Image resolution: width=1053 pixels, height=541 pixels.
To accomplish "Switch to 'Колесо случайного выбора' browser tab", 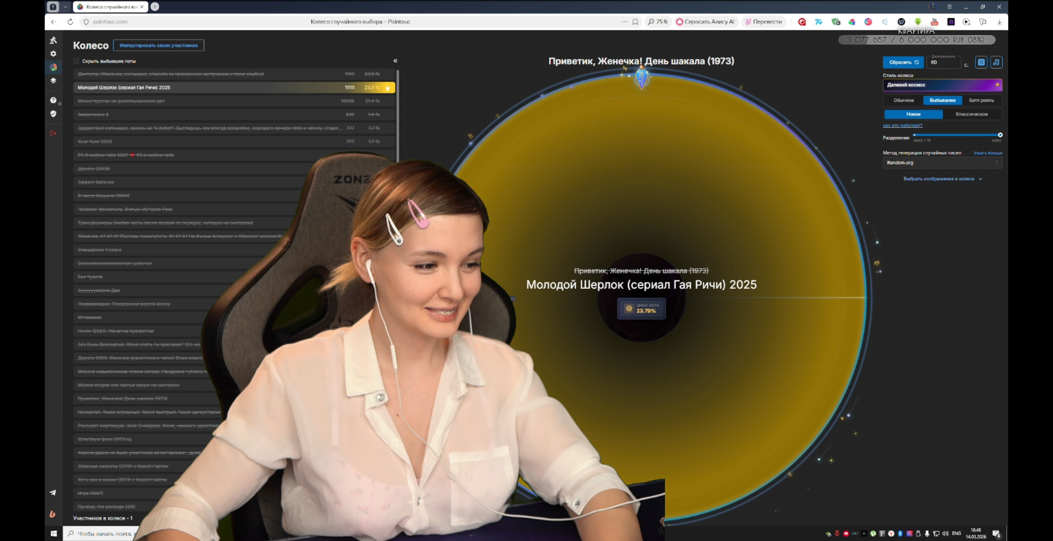I will 110,7.
